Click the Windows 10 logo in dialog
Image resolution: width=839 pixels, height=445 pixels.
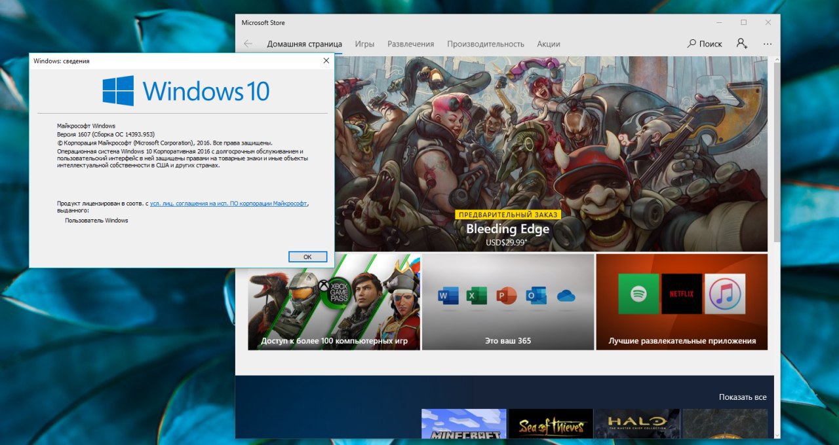coord(186,90)
